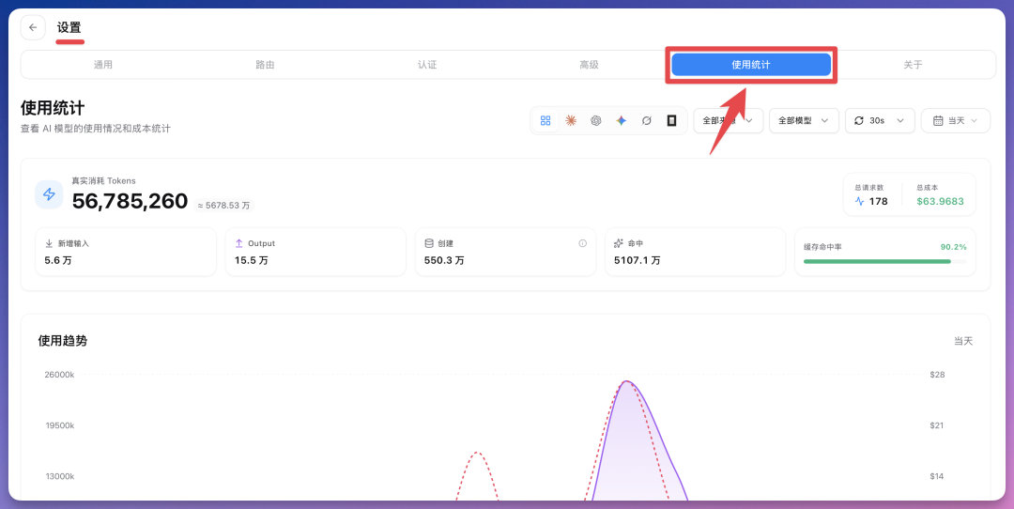Click the 设置 page title
1014x509 pixels.
(69, 28)
